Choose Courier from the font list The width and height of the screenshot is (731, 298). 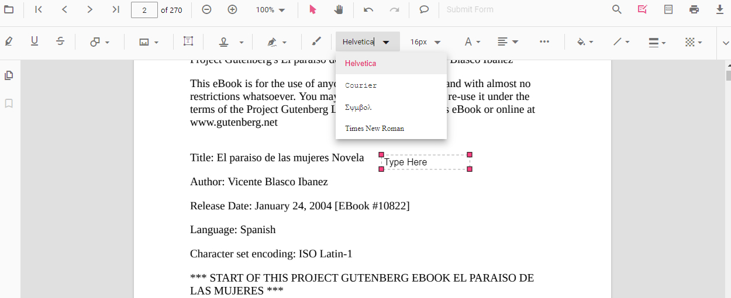point(391,85)
